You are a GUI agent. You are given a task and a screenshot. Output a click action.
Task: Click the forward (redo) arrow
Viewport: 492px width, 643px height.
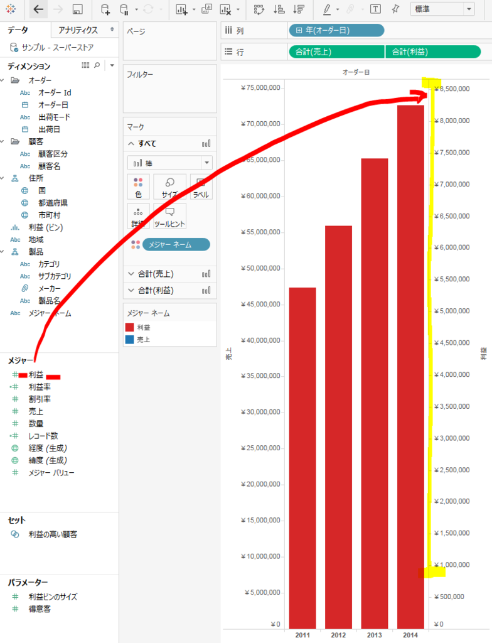58,9
